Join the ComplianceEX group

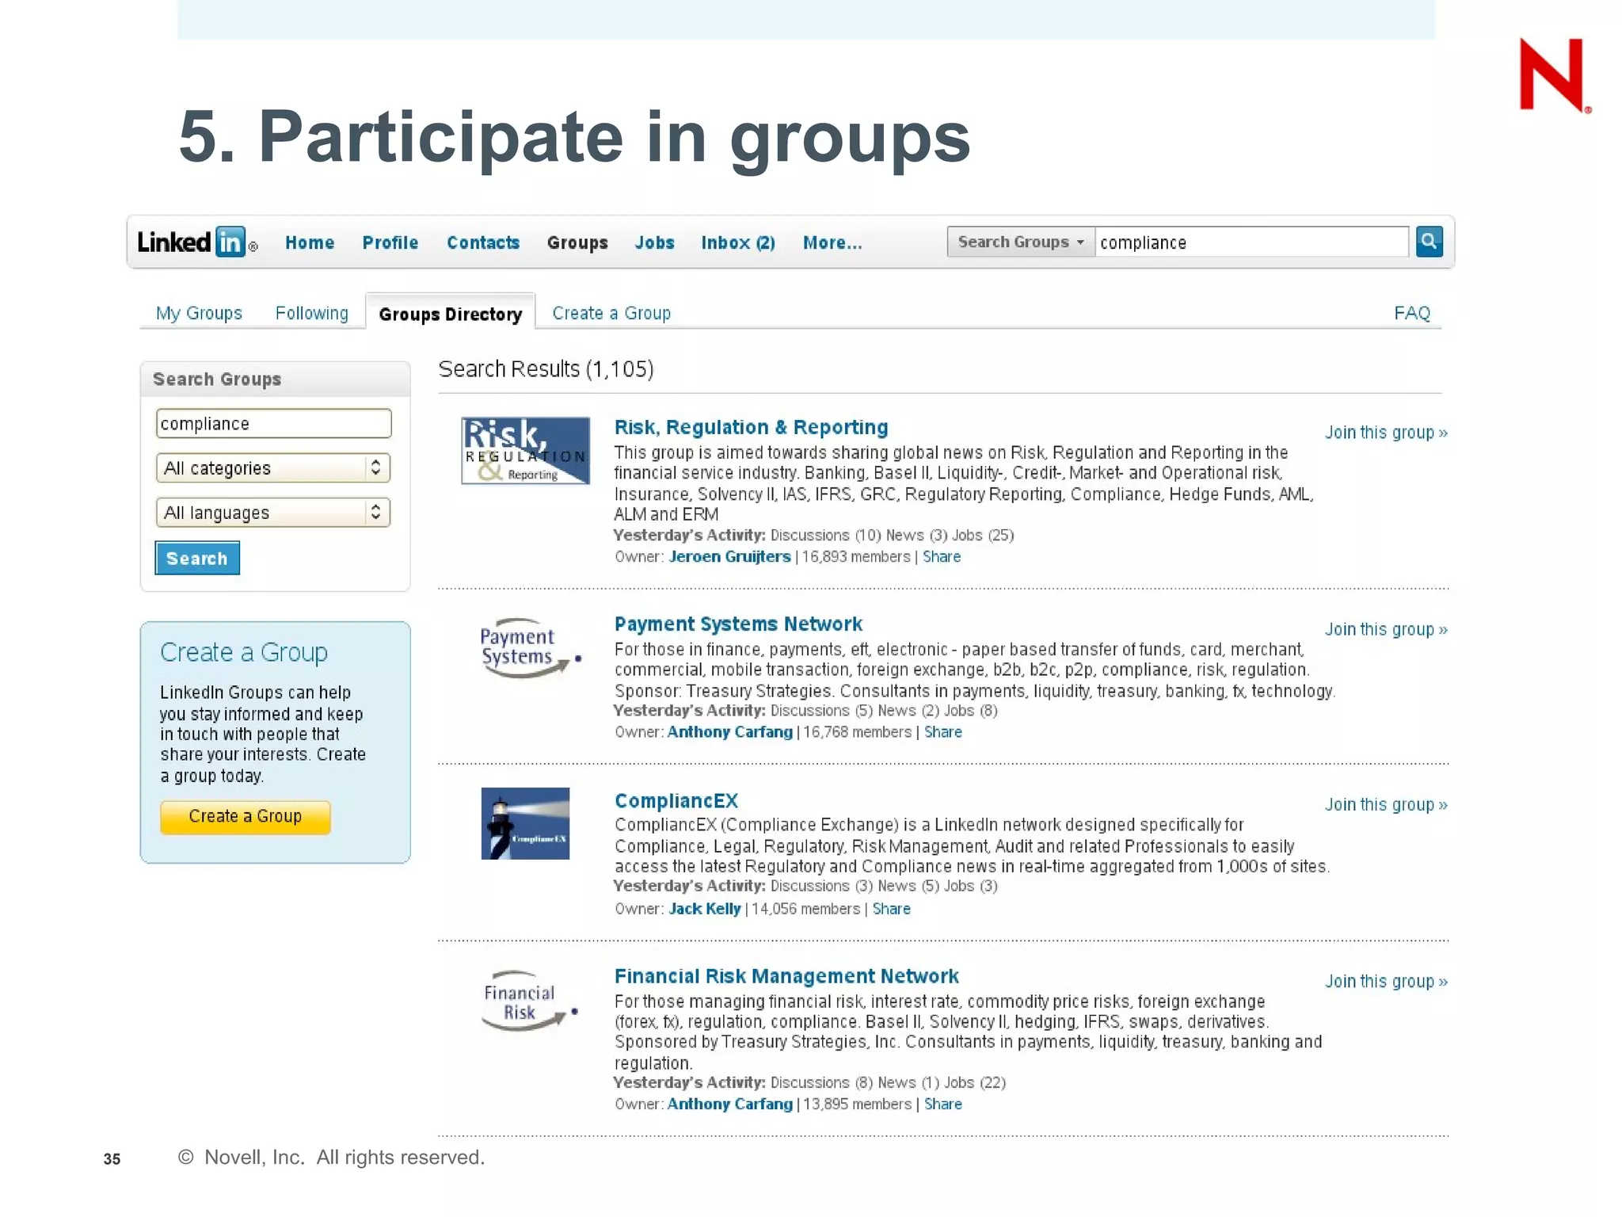[1386, 804]
